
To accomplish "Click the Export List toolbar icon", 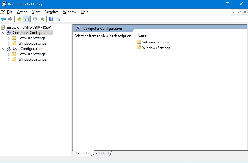I will point(42,19).
